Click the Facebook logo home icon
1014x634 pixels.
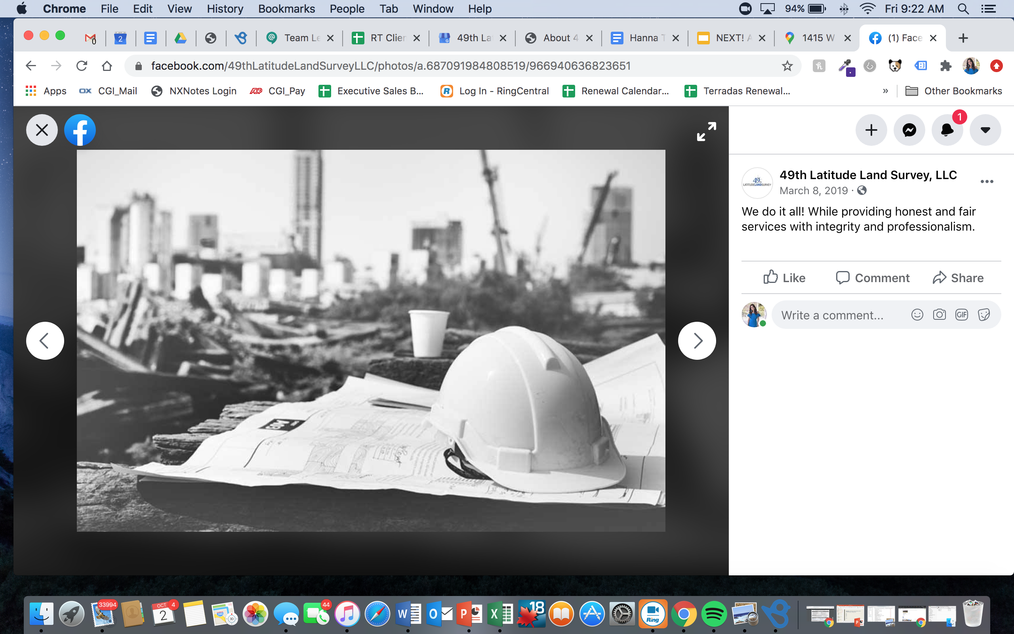(80, 130)
